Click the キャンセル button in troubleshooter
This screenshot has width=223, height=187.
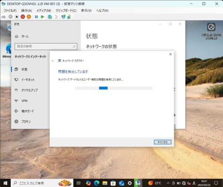point(162,142)
